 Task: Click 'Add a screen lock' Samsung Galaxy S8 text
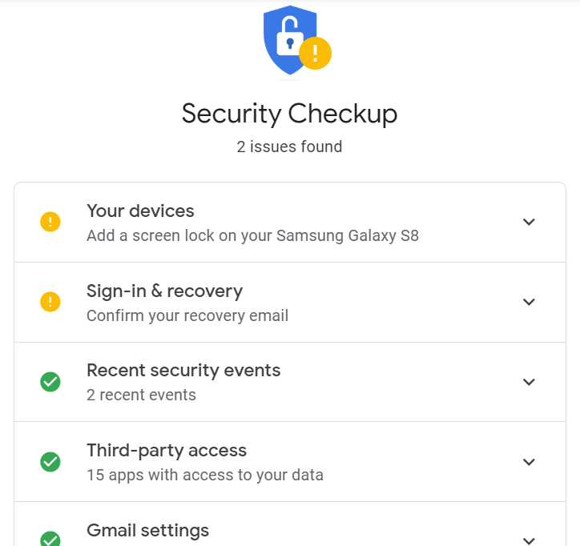click(252, 236)
